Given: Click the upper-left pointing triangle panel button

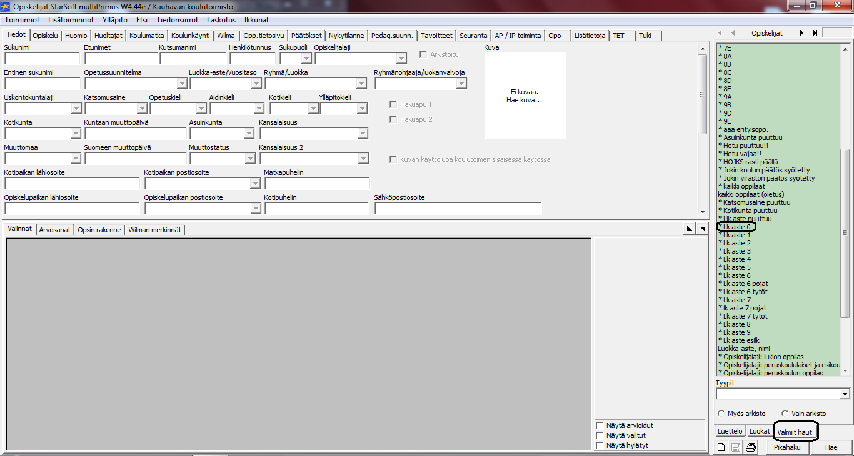Looking at the screenshot, I should [690, 229].
